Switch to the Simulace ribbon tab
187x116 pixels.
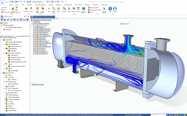point(30,5)
